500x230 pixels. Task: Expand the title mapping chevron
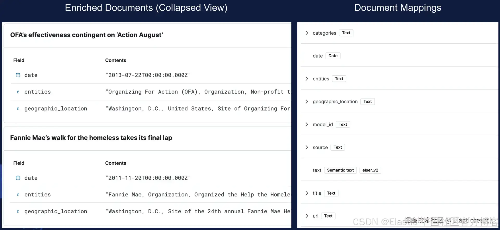pyautogui.click(x=307, y=193)
